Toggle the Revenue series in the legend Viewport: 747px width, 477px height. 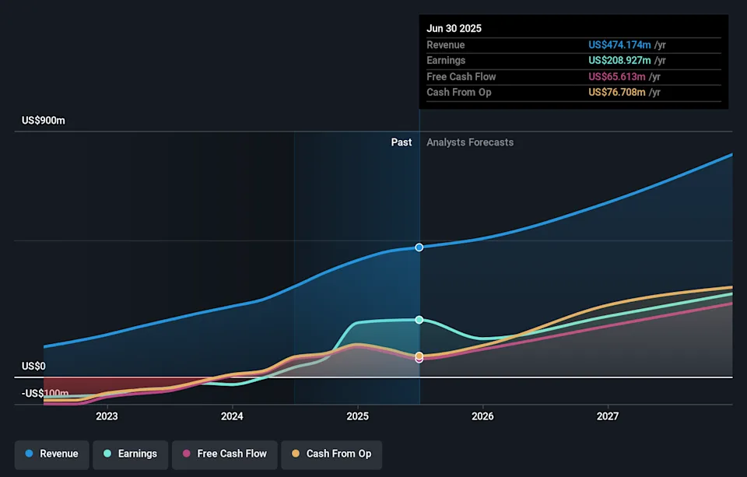click(52, 454)
